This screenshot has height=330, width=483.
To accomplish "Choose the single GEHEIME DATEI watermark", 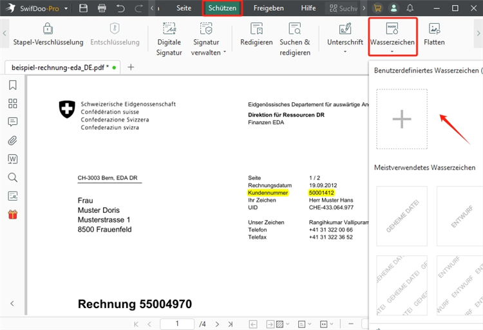I will [x=402, y=216].
